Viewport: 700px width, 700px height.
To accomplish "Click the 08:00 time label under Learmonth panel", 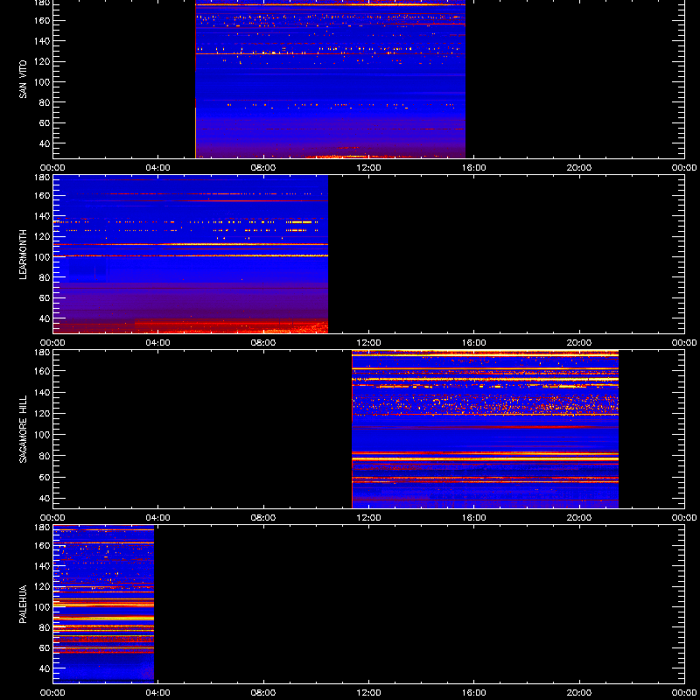I will (263, 343).
